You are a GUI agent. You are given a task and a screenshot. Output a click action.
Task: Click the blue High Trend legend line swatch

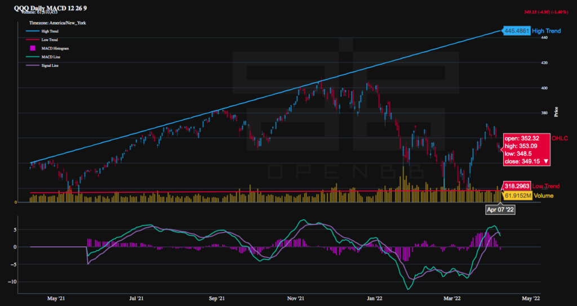[33, 31]
